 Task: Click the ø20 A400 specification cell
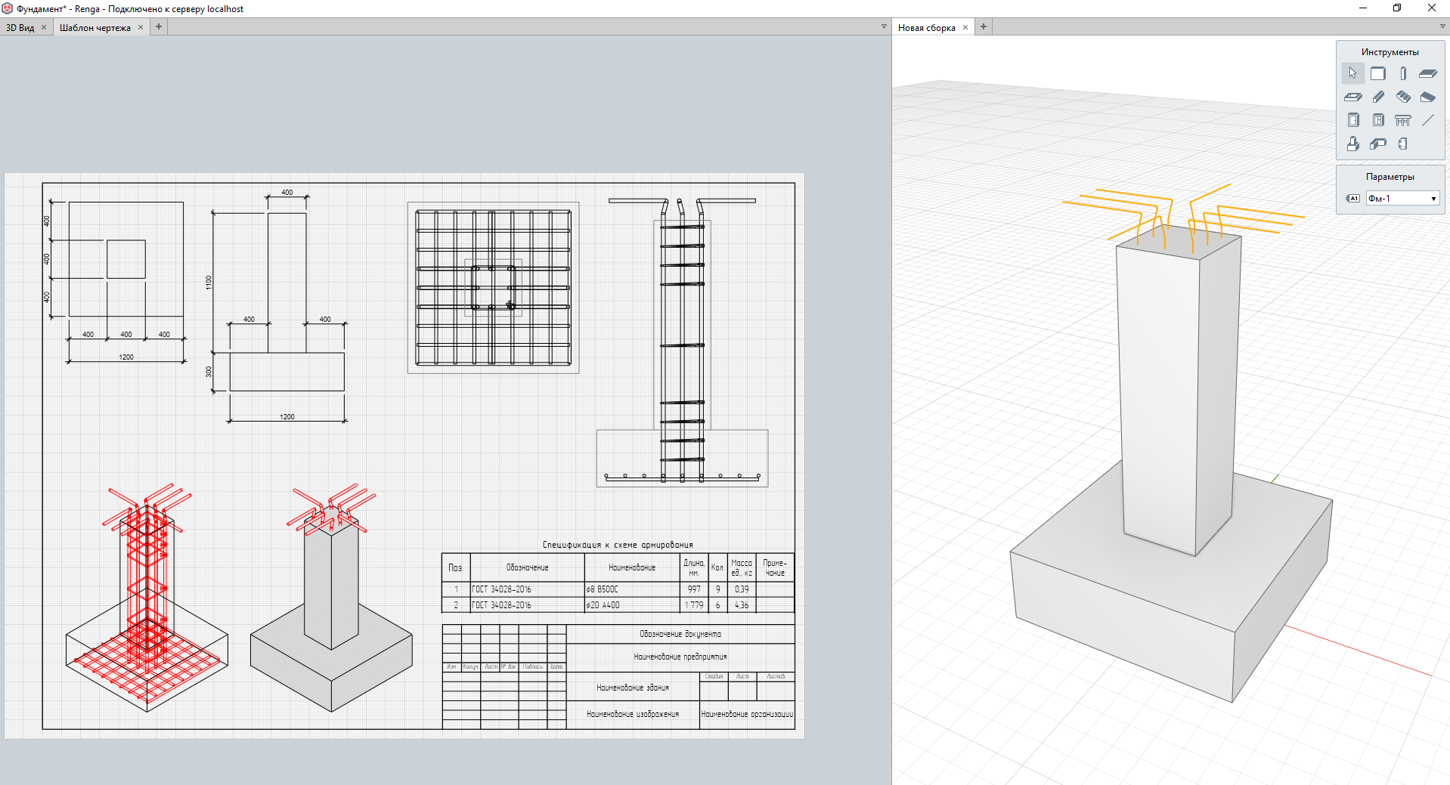632,605
